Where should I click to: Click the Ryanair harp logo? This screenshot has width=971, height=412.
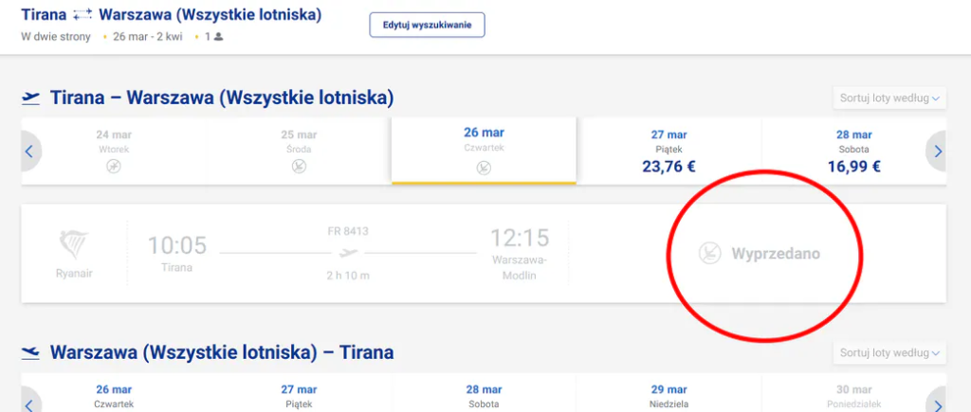tap(74, 246)
